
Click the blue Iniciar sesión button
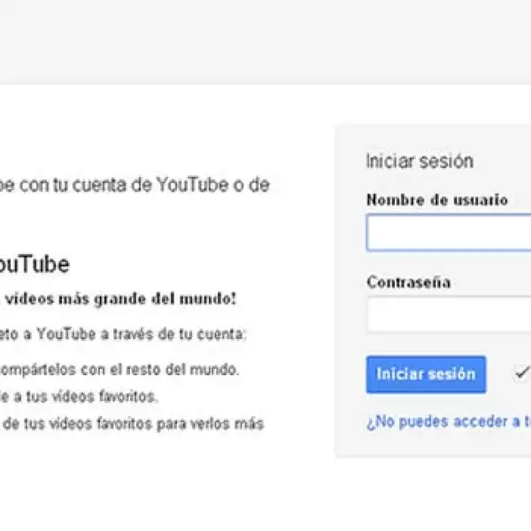pyautogui.click(x=426, y=374)
